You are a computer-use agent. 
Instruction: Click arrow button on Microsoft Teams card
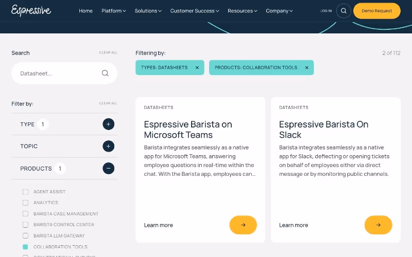[243, 225]
